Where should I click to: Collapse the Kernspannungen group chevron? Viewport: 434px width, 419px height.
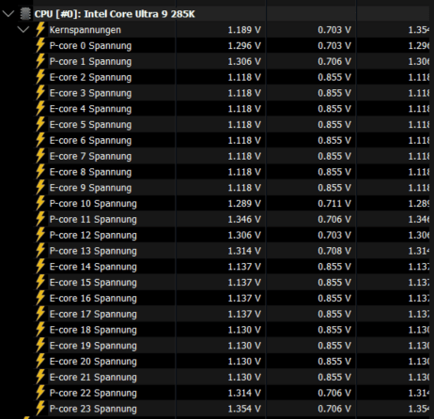[x=23, y=30]
